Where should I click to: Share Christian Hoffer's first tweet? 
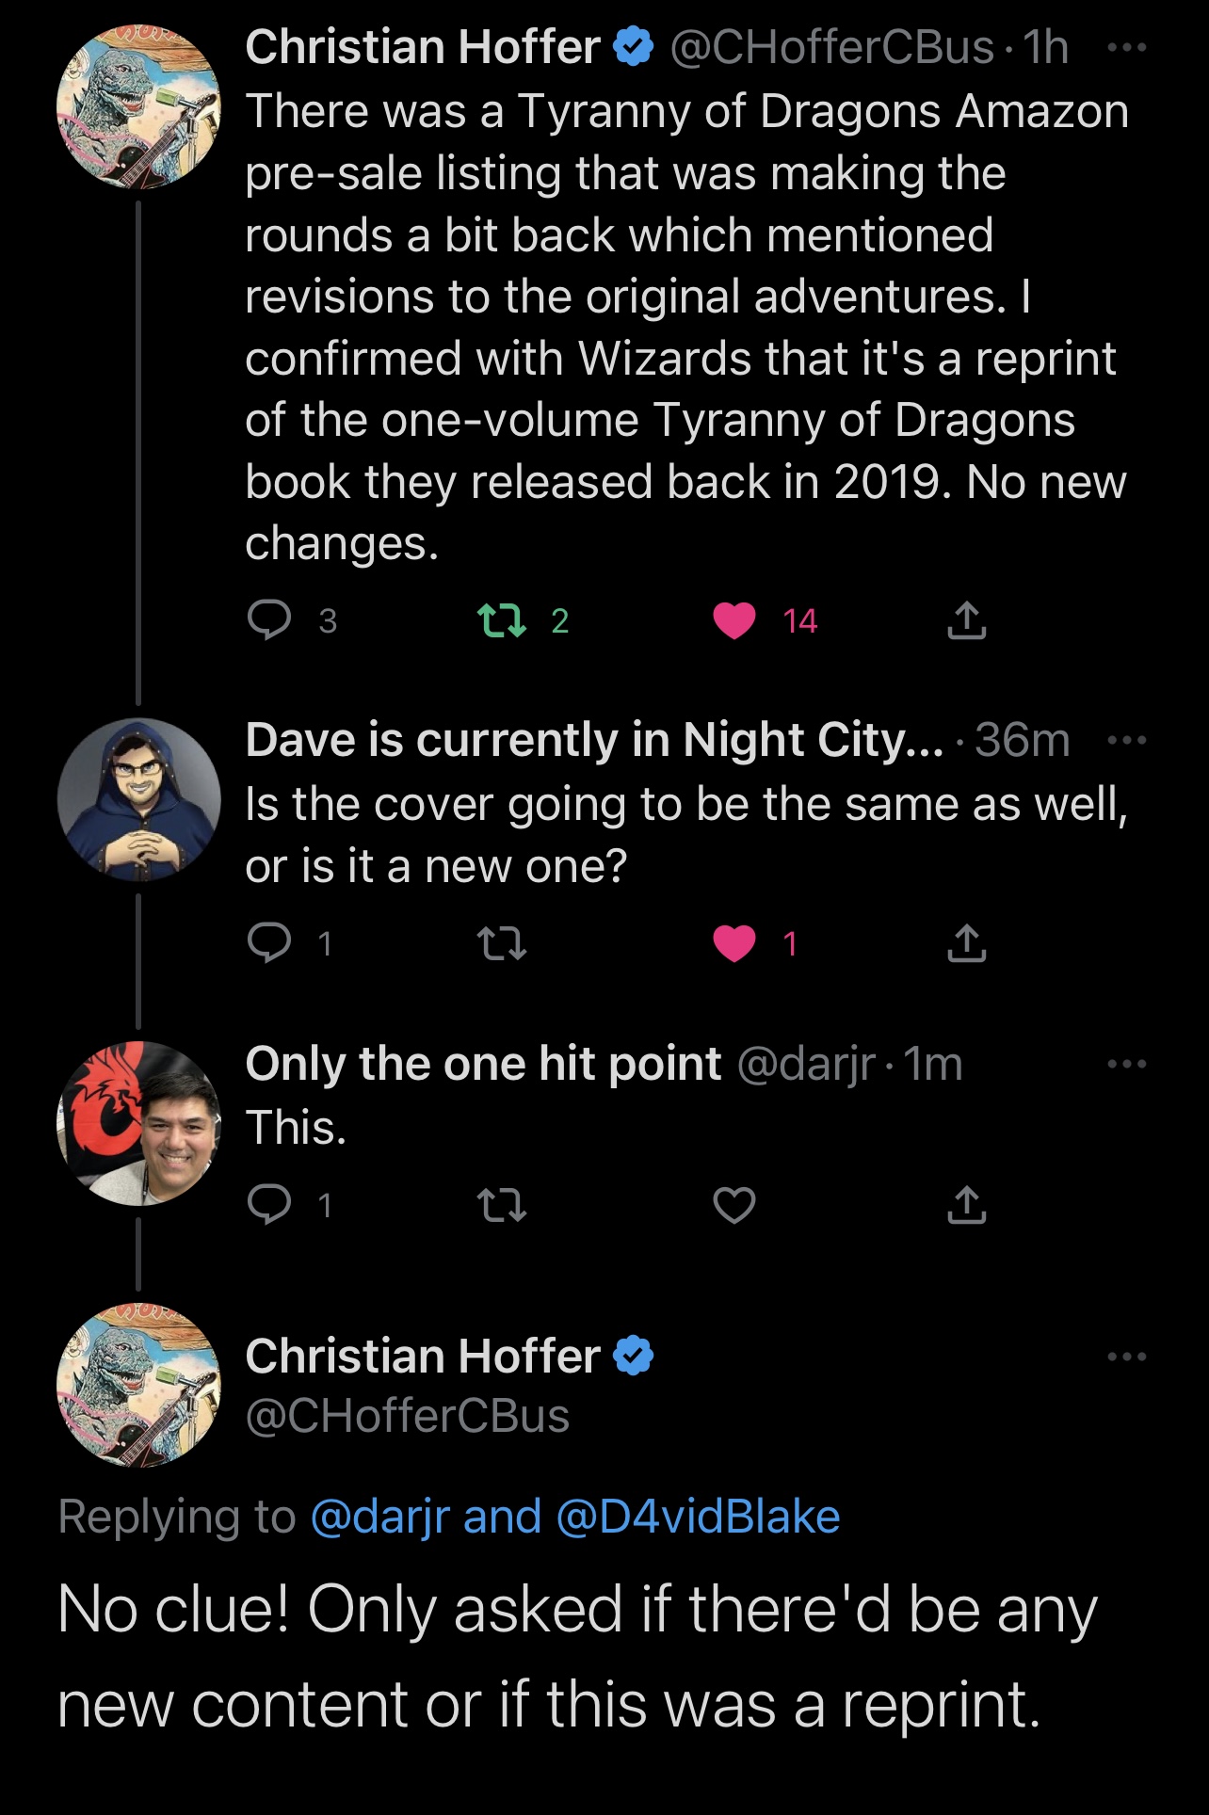966,620
